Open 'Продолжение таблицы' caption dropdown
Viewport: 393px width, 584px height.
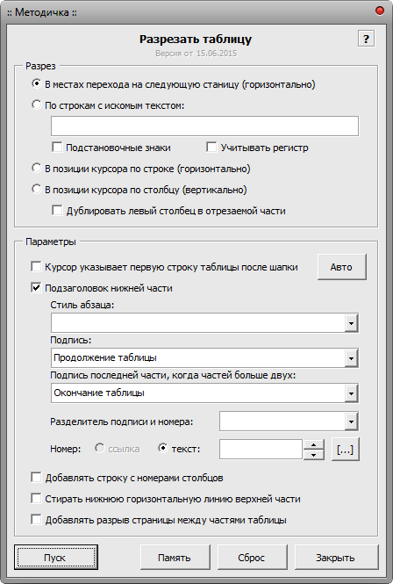click(x=351, y=358)
